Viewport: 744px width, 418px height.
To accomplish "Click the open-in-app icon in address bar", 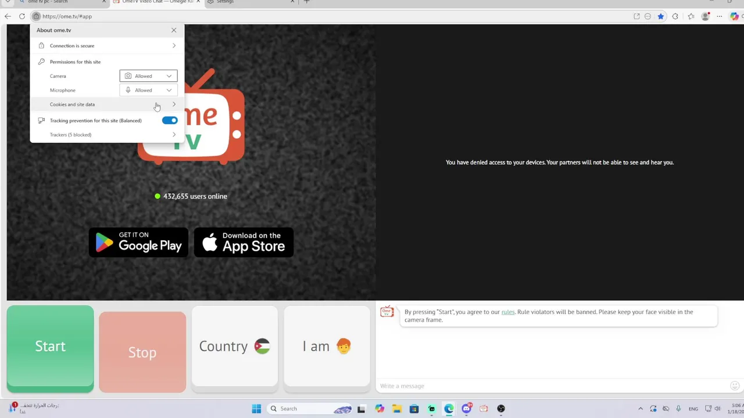I will (x=636, y=16).
